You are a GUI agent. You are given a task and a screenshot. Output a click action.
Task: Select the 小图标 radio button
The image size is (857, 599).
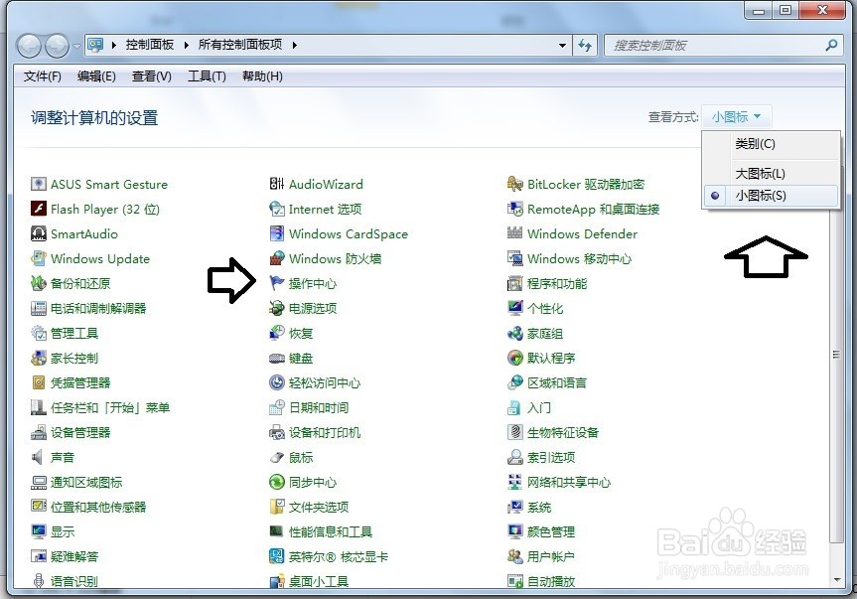[x=715, y=197]
